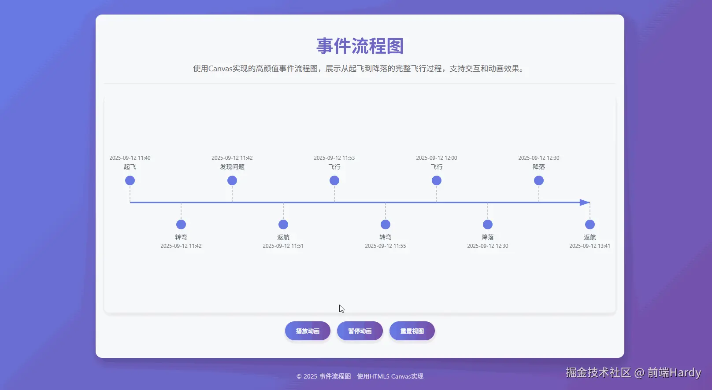Click the lower timestamp 2025-09-12 11:42

pyautogui.click(x=181, y=246)
